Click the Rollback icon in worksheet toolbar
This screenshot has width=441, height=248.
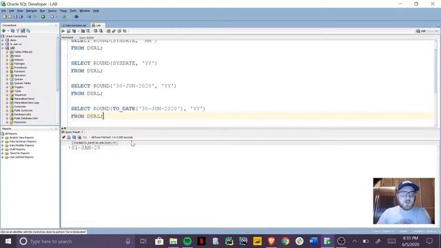point(101,31)
